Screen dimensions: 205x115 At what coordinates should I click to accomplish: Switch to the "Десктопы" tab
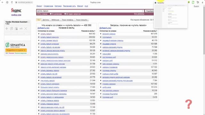tap(46, 20)
